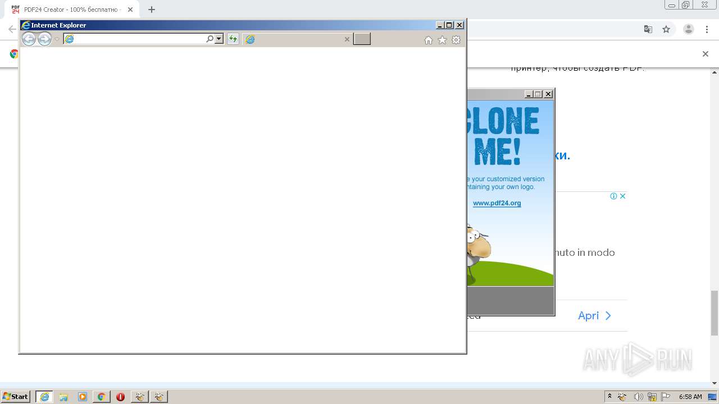Open a new tab in Internet Explorer
The image size is (719, 404).
click(x=362, y=39)
